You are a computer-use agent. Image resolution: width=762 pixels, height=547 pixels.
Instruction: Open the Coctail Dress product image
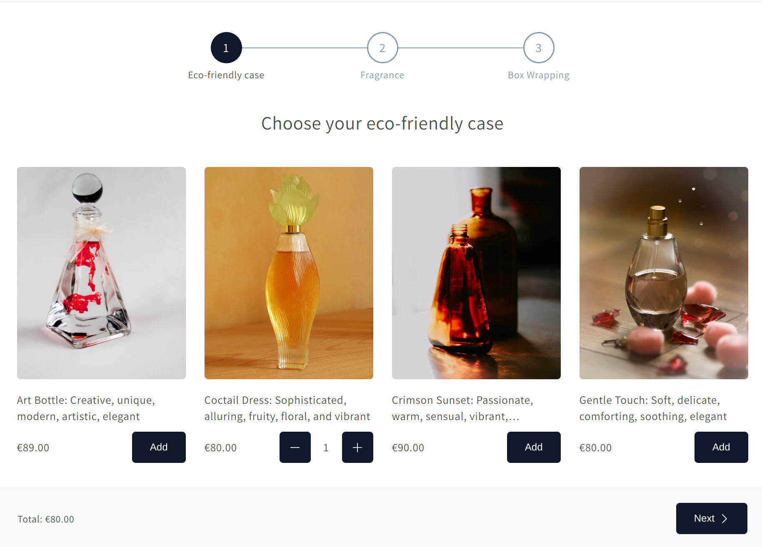[289, 273]
